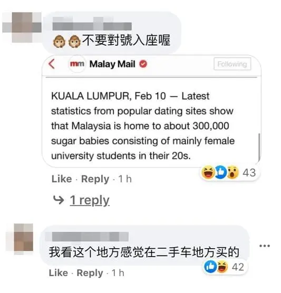Like the first comment
This screenshot has width=281, height=293.
[62, 179]
